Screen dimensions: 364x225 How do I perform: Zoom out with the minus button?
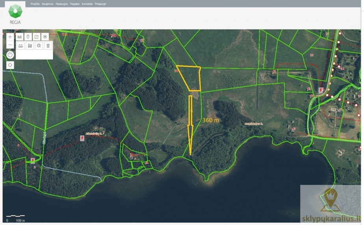click(10, 45)
